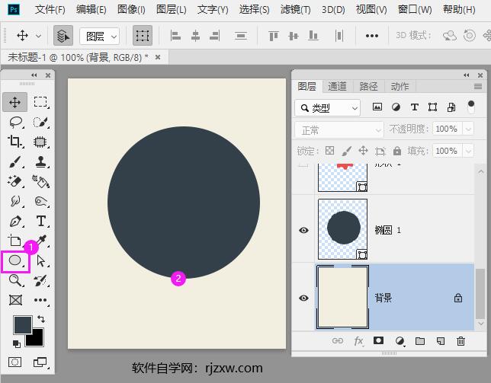Select the Path Selection arrow tool

pos(40,260)
